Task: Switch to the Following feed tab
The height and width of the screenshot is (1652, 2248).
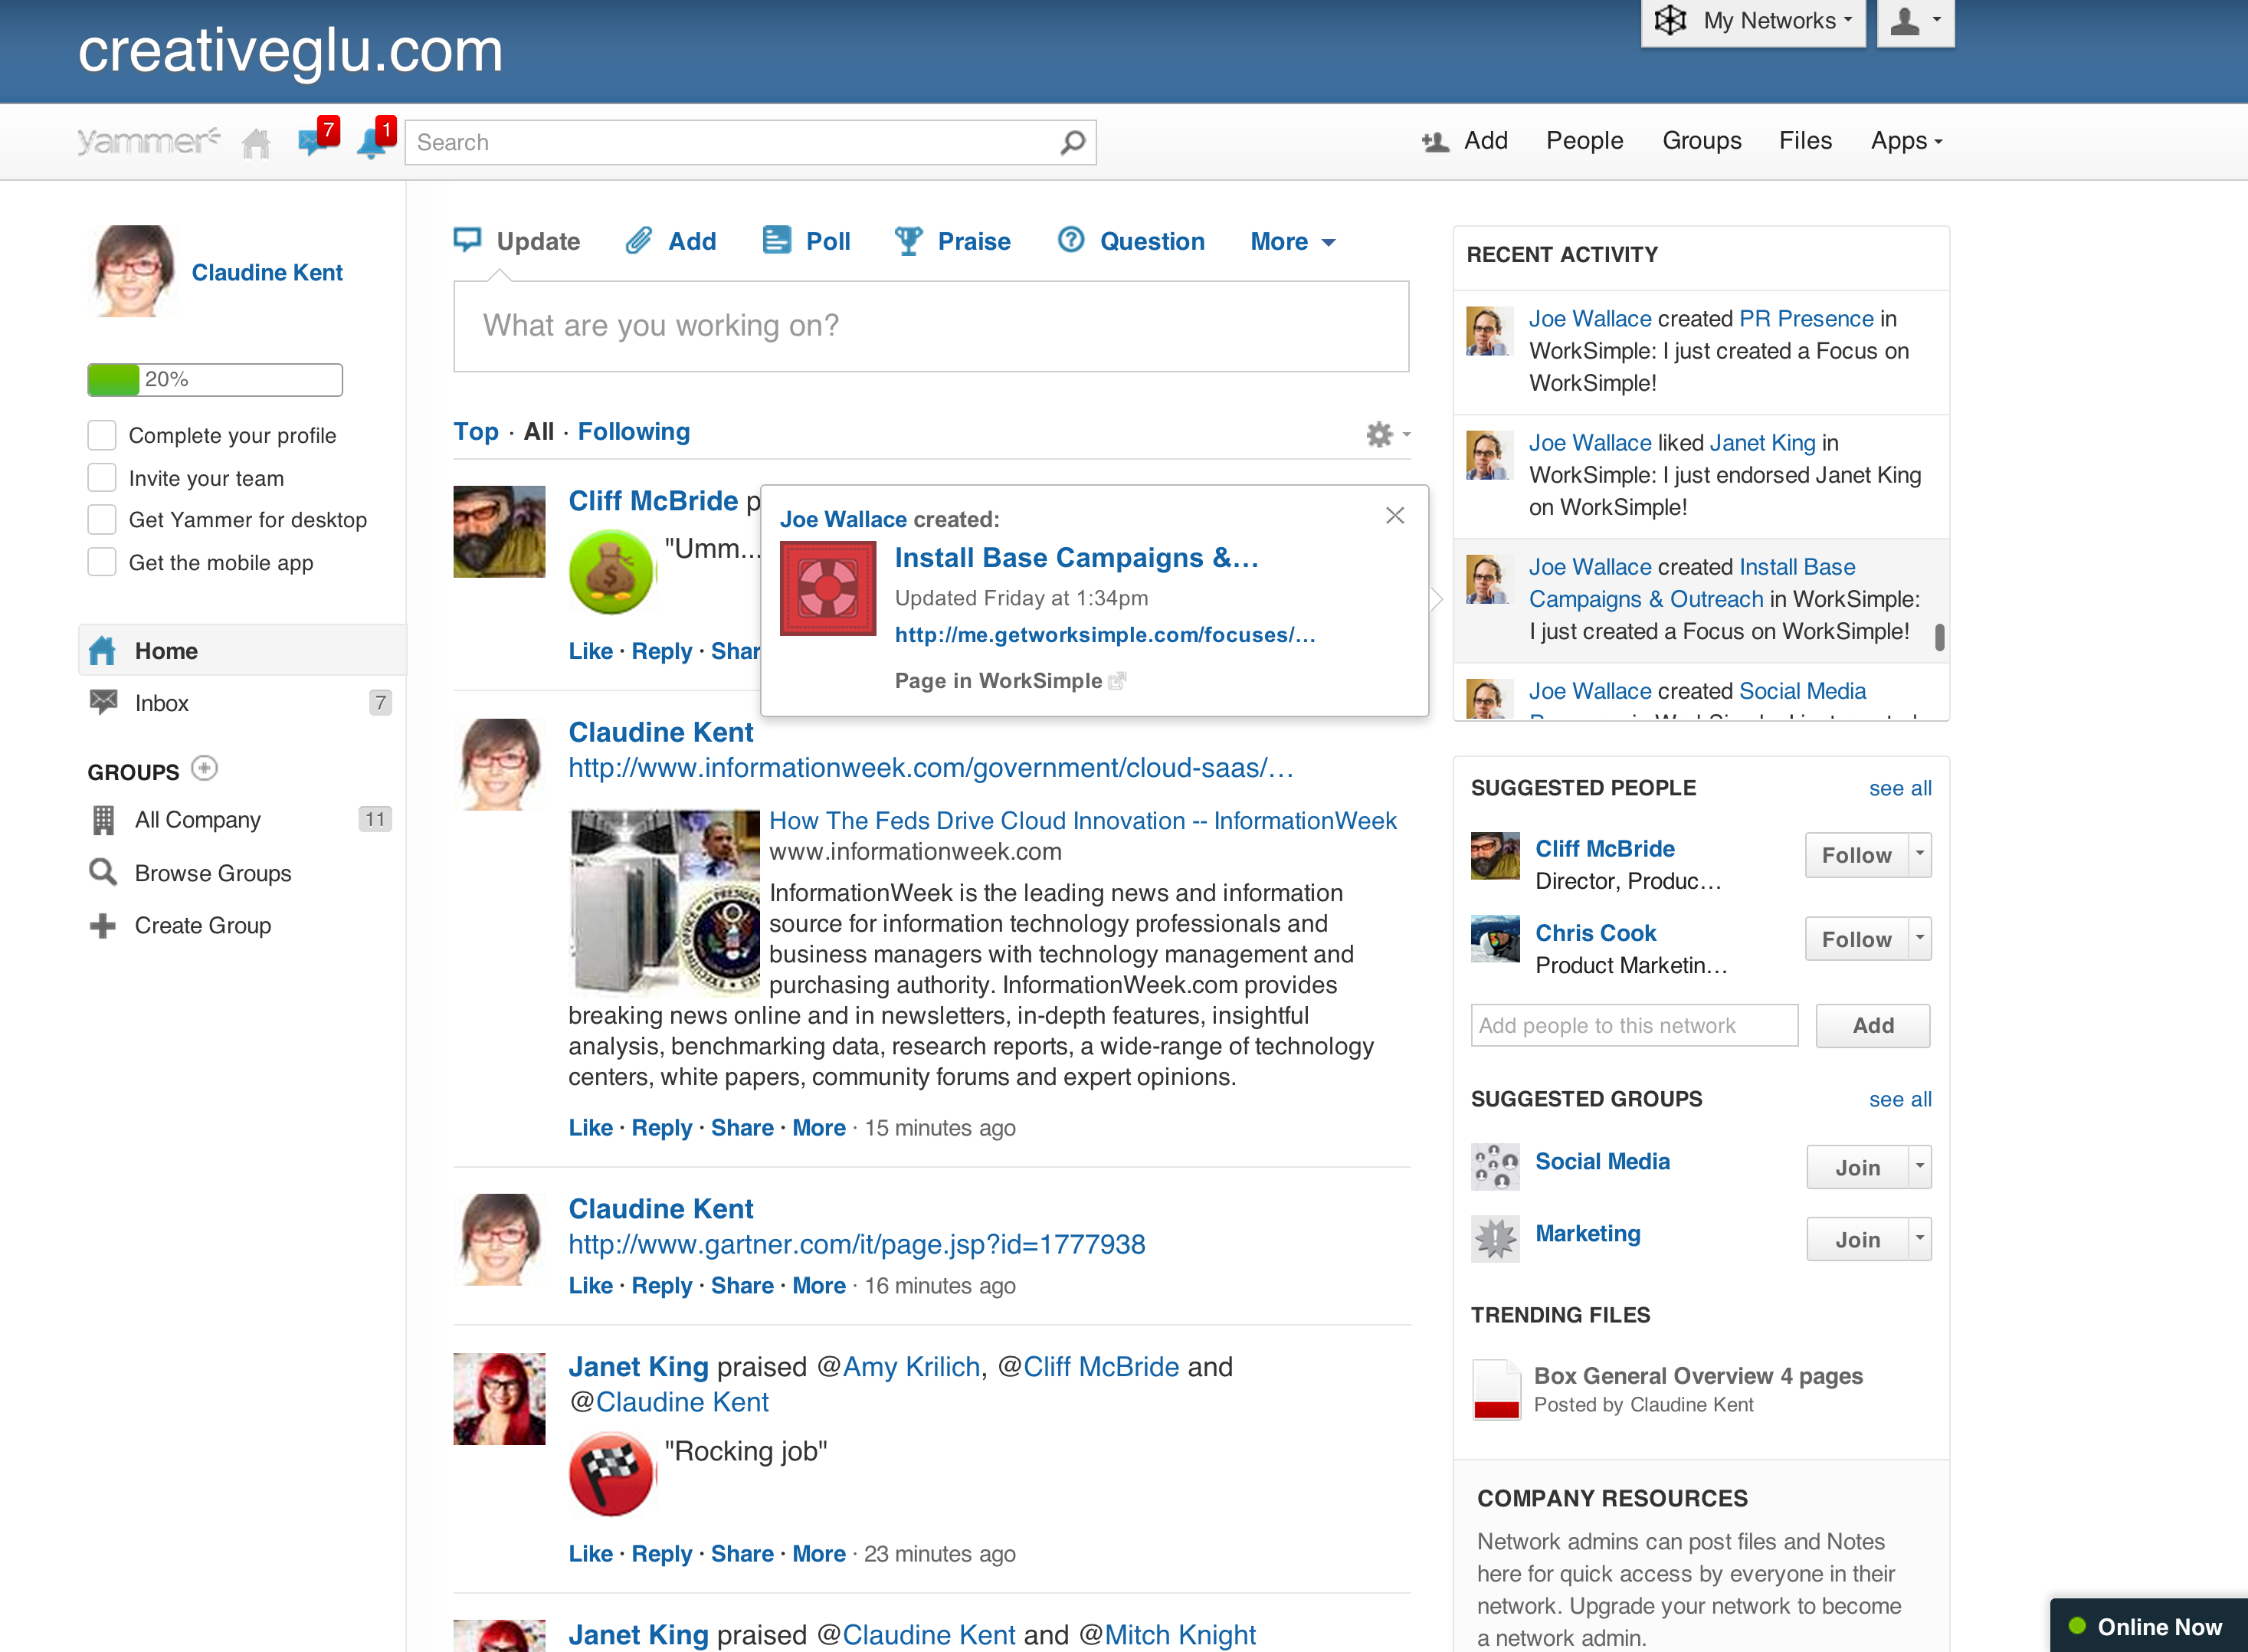Action: click(x=633, y=432)
